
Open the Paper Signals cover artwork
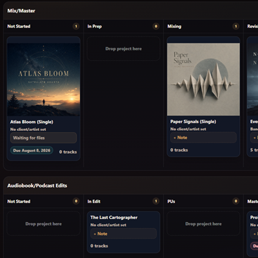tap(203, 79)
